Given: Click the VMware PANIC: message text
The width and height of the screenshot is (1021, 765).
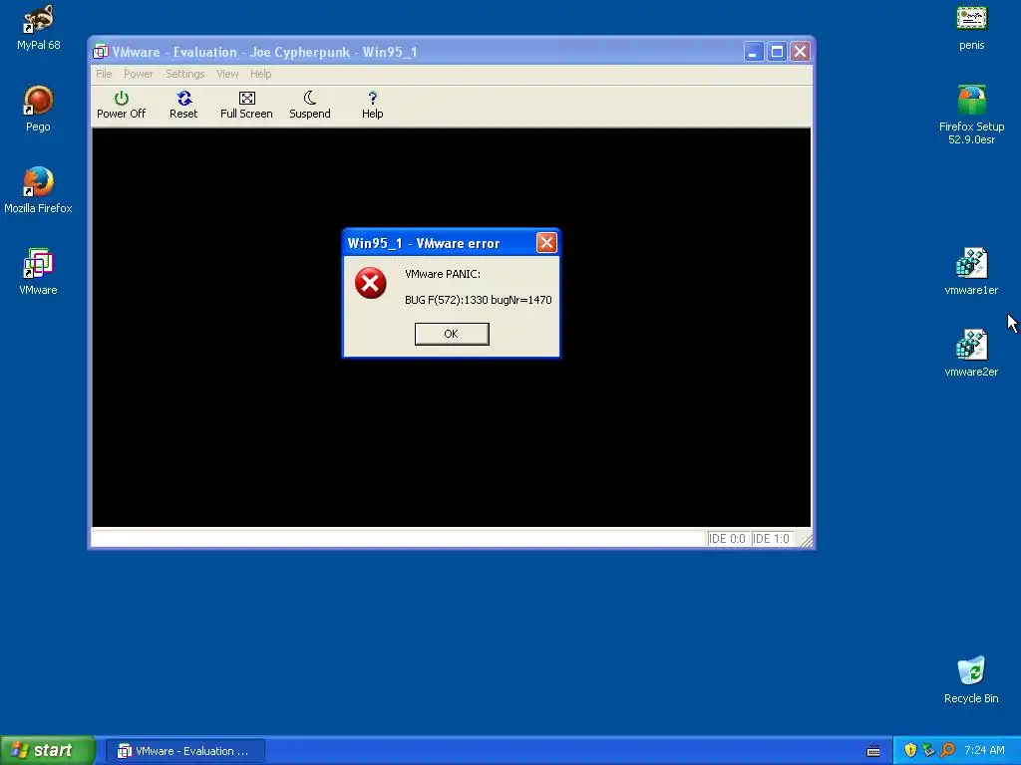Looking at the screenshot, I should click(x=443, y=274).
